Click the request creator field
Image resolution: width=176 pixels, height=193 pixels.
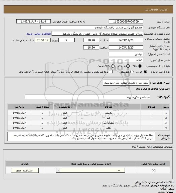[x=97, y=34]
